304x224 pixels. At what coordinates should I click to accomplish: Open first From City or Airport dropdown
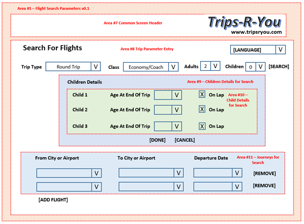96,173
